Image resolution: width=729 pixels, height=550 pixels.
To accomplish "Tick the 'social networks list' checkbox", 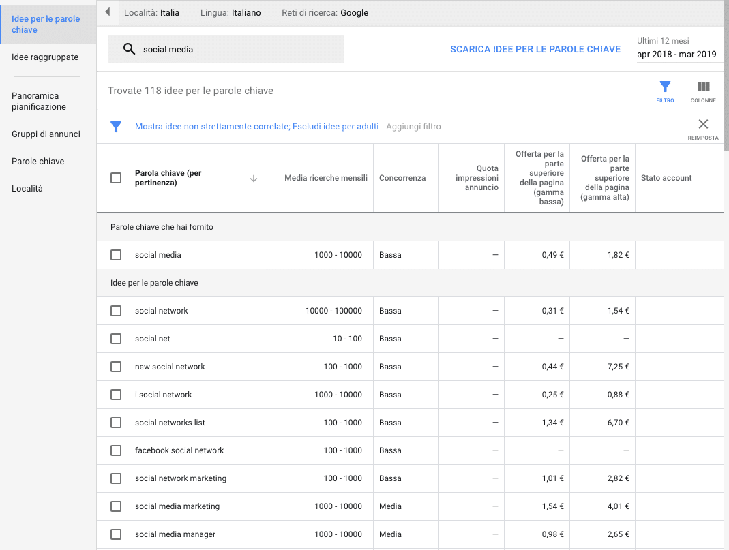I will (x=116, y=423).
